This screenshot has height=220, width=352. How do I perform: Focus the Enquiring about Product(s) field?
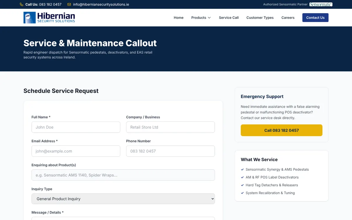pyautogui.click(x=123, y=175)
